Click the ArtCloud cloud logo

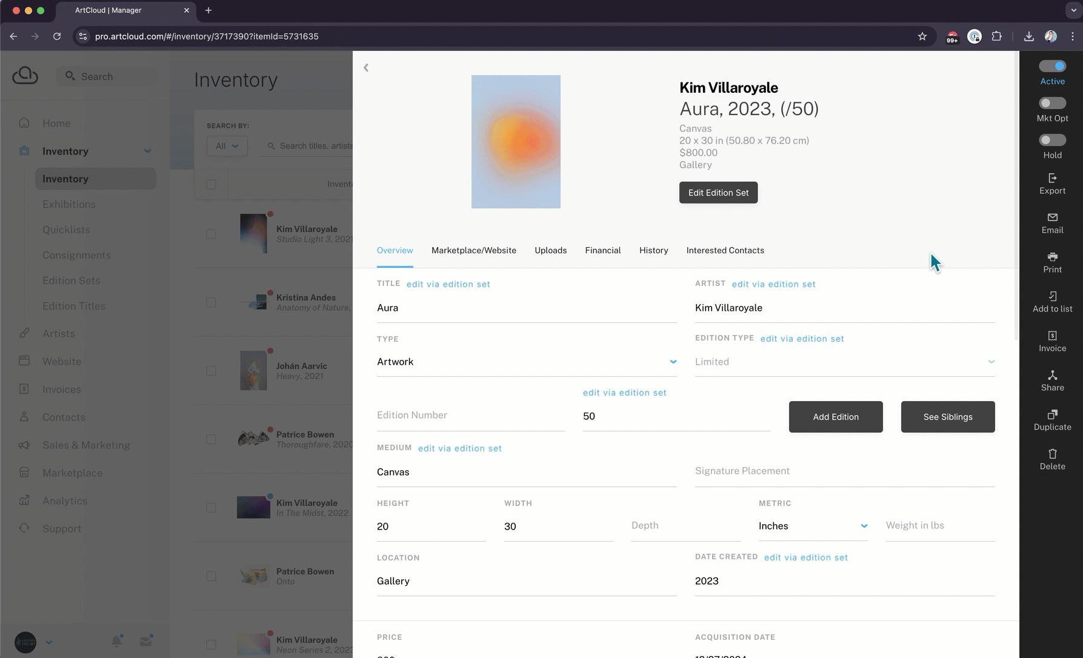pyautogui.click(x=25, y=75)
